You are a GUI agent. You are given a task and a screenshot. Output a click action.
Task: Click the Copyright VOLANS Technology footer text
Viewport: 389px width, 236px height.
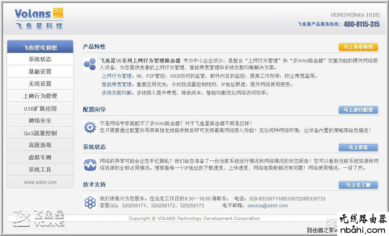(x=194, y=218)
